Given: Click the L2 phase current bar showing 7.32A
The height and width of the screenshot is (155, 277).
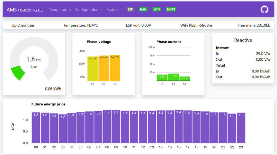Looking at the screenshot, I should pos(173,77).
